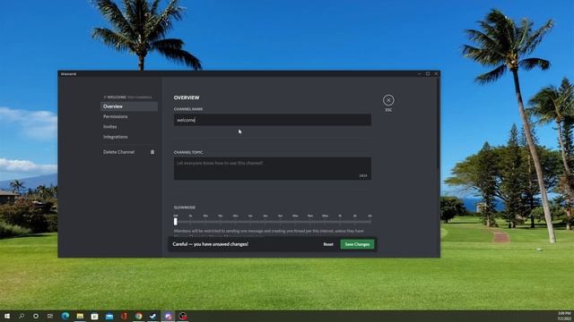Open the Windows Start menu
The height and width of the screenshot is (322, 574).
coord(7,316)
